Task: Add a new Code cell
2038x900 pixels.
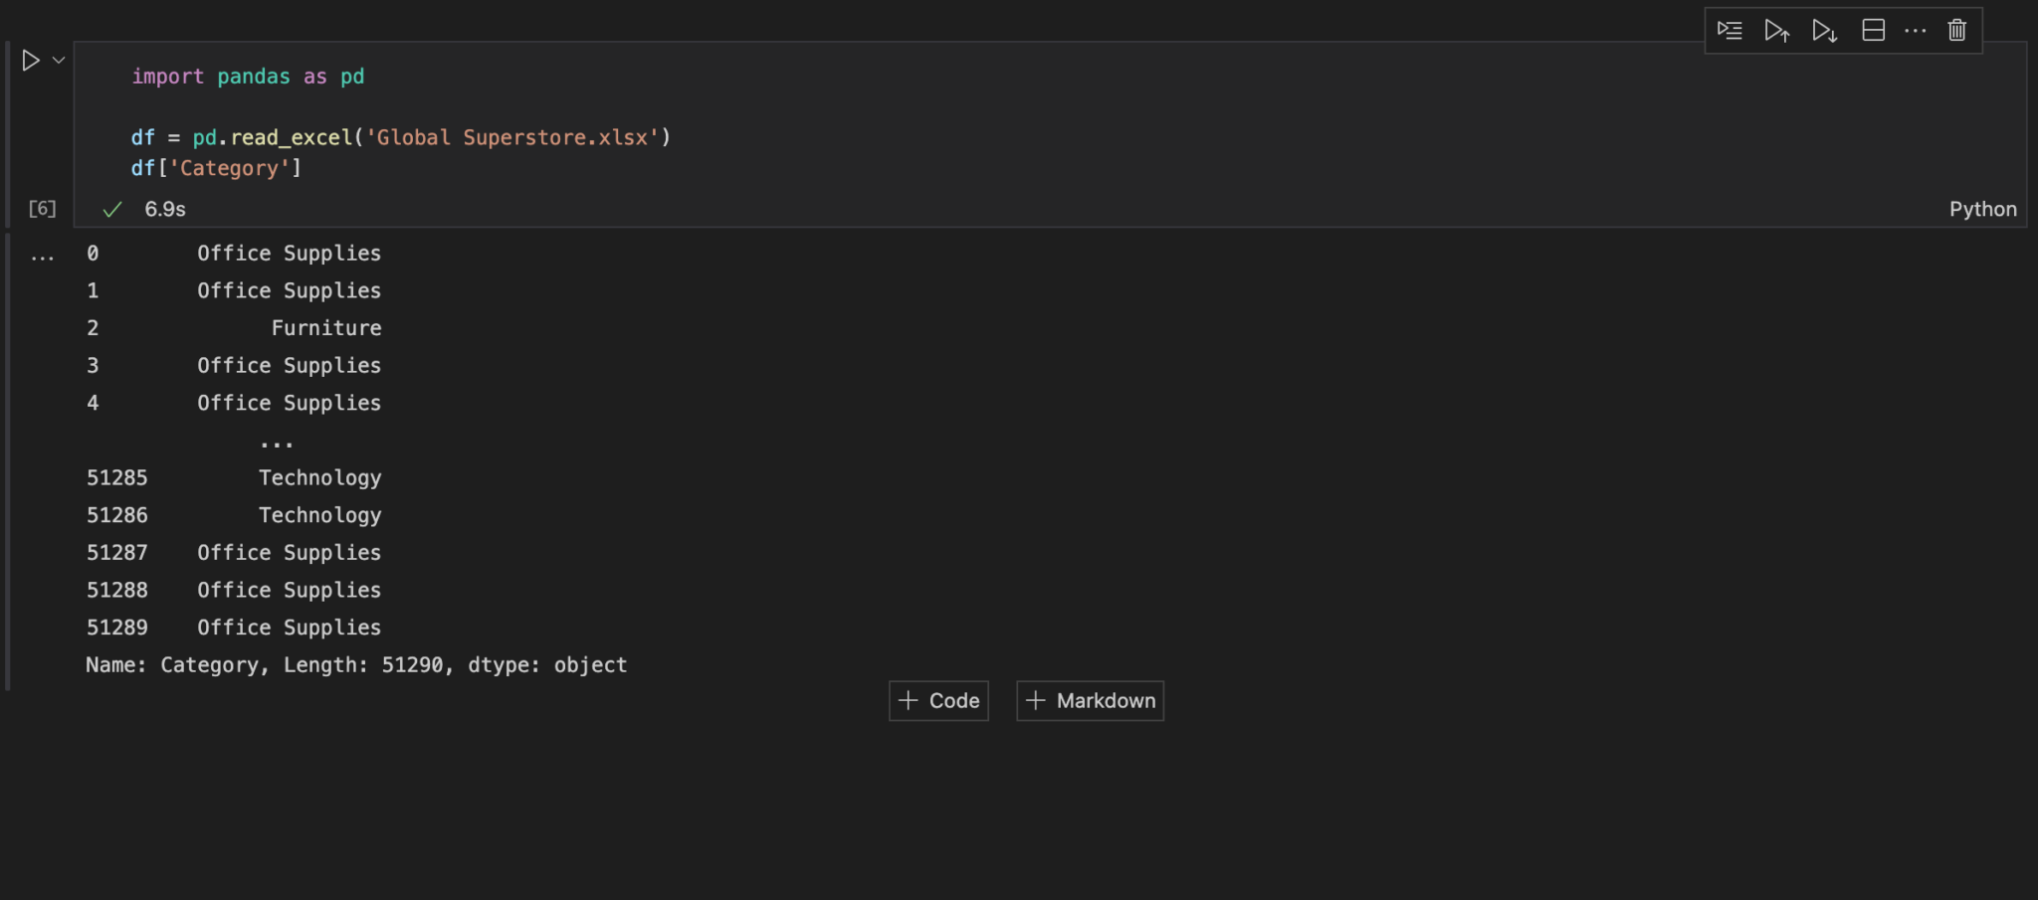Action: click(936, 700)
